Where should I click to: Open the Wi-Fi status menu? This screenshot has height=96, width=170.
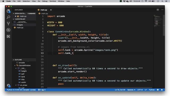(x=146, y=1)
